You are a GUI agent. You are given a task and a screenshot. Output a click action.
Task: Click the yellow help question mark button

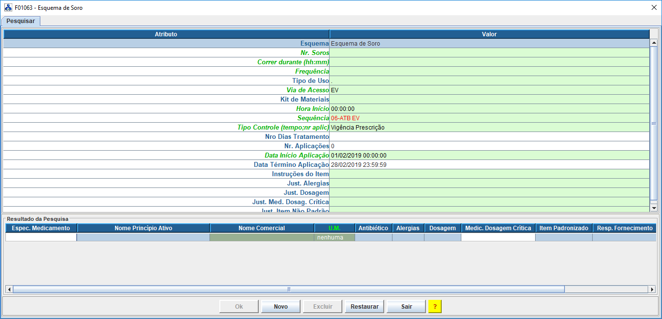[435, 307]
